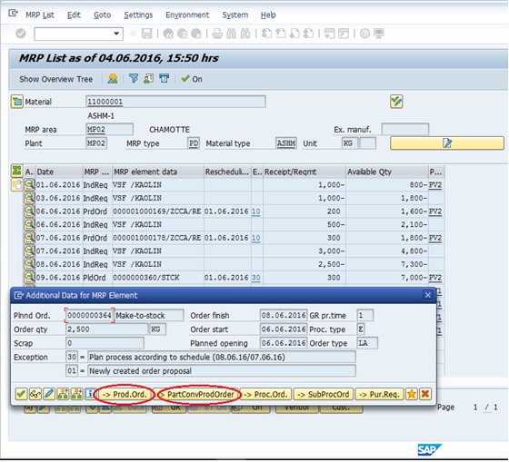Click the landscape icon next to Overview Tree
509x462 pixels.
coord(113,79)
